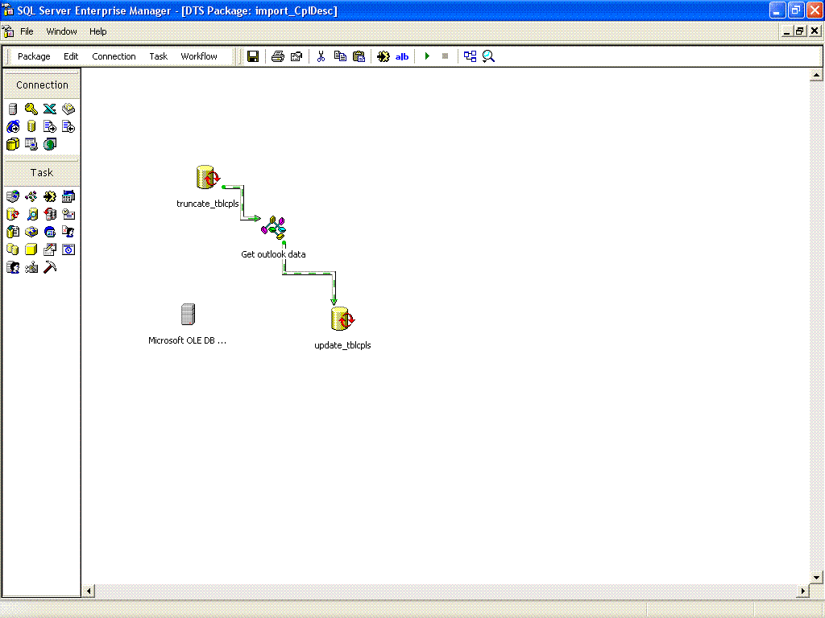Select the File Transfer Protocol task
This screenshot has height=618, width=825.
click(x=13, y=196)
